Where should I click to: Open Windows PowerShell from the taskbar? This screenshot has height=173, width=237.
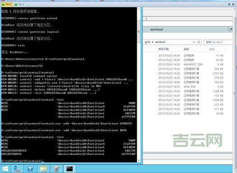tap(30, 169)
